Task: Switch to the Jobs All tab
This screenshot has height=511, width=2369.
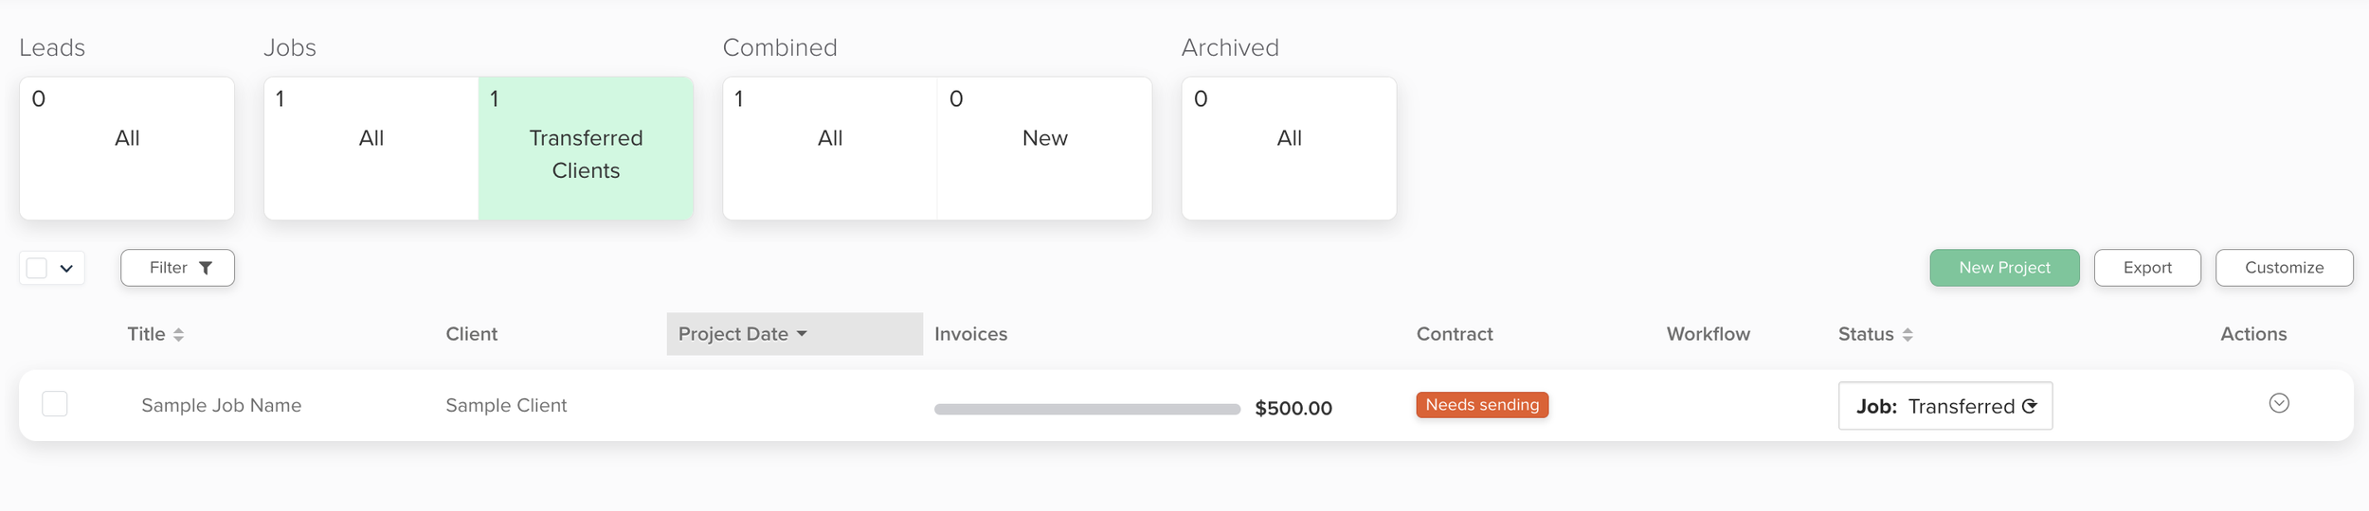Action: pyautogui.click(x=371, y=149)
